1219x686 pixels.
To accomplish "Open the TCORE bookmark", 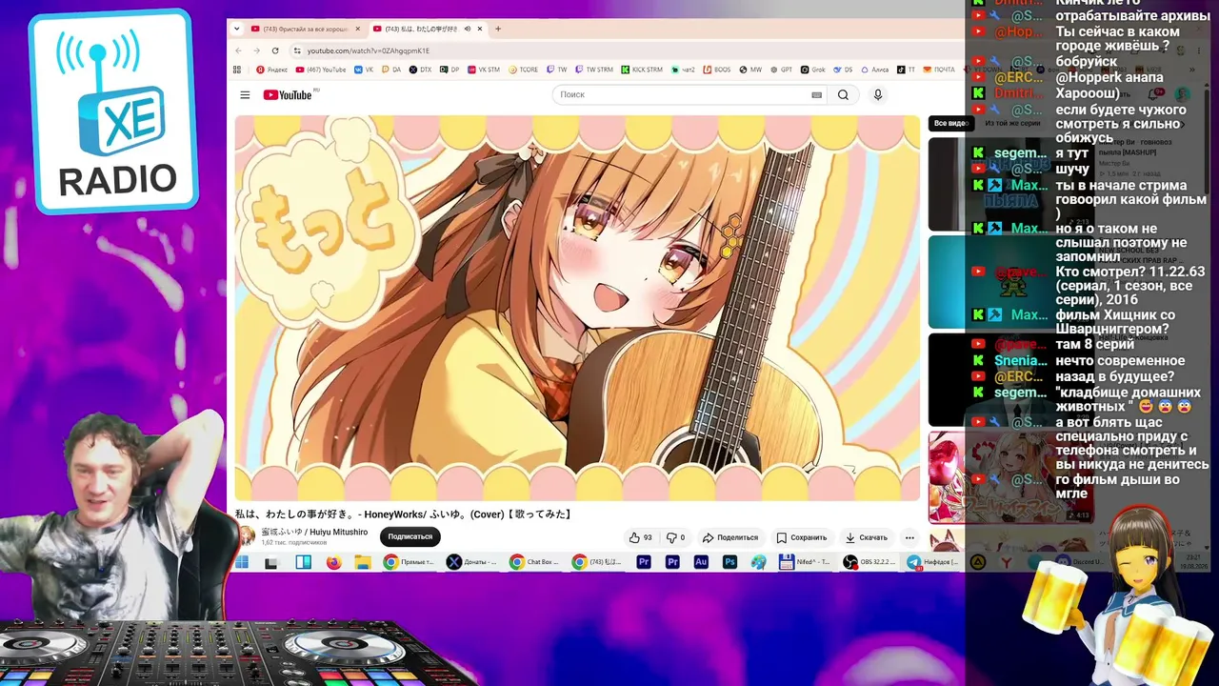I will pos(523,70).
